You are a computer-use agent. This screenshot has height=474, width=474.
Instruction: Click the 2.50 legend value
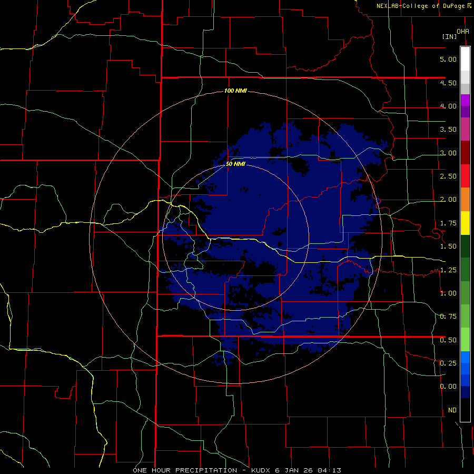448,176
